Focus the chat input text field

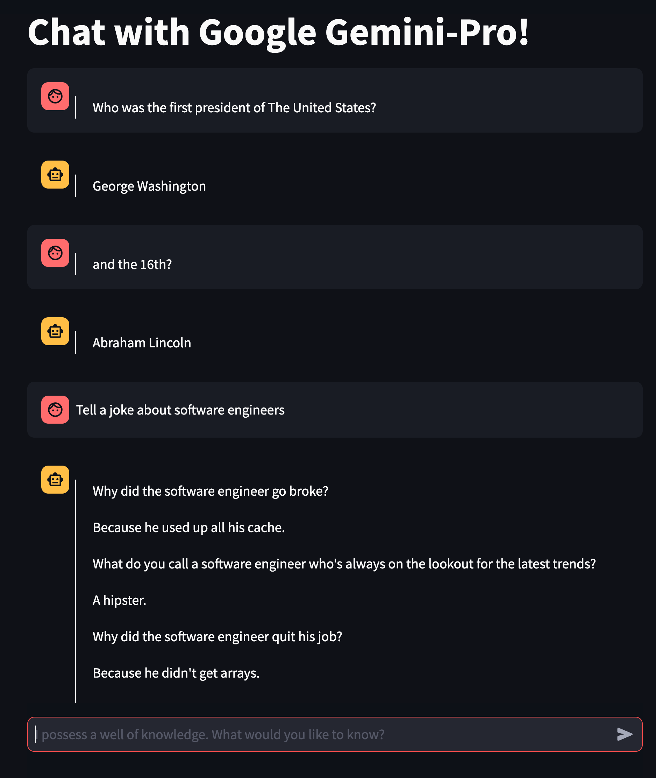pos(320,735)
